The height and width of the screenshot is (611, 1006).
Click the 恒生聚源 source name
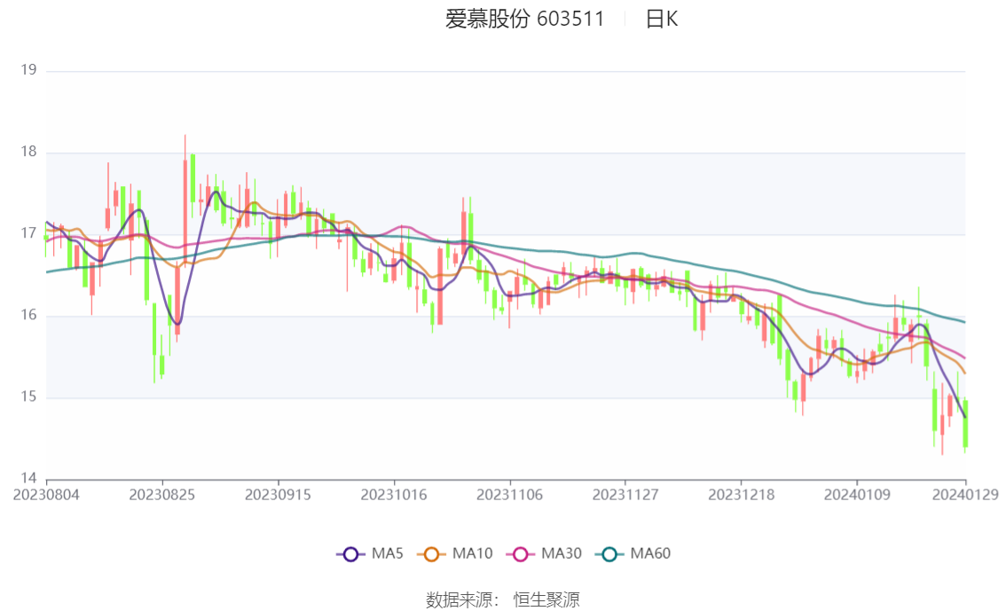[x=546, y=600]
